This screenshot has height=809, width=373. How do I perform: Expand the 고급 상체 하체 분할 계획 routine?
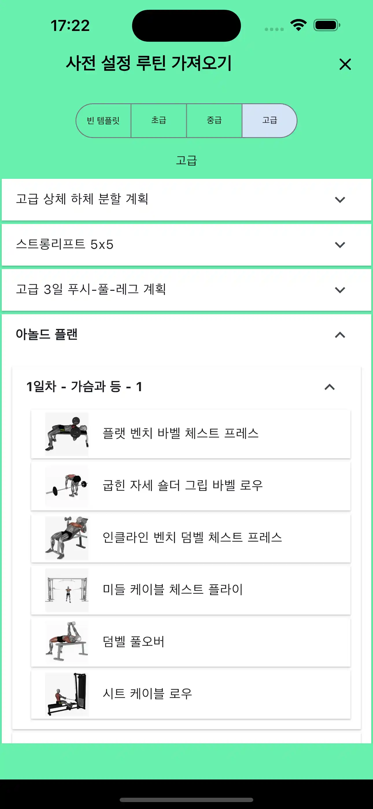pyautogui.click(x=186, y=200)
